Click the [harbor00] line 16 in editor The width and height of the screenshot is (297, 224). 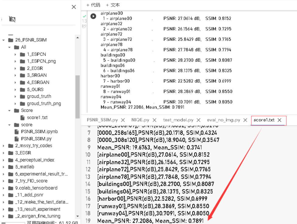[x=152, y=199]
